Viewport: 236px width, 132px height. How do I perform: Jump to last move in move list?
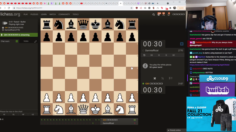[174, 55]
